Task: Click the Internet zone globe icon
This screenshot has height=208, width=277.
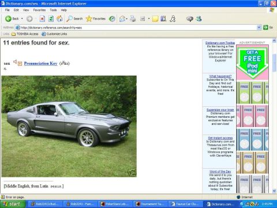Action: click(238, 197)
